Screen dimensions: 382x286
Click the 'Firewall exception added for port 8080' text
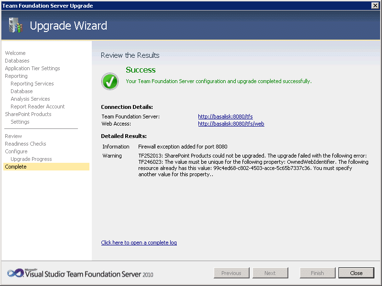coord(183,147)
